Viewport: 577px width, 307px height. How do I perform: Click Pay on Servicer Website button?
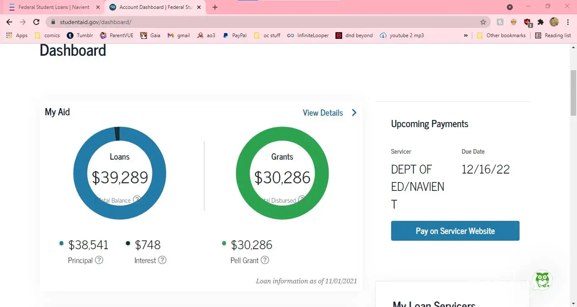[x=455, y=231]
